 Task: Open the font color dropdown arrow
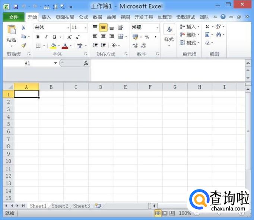71,46
